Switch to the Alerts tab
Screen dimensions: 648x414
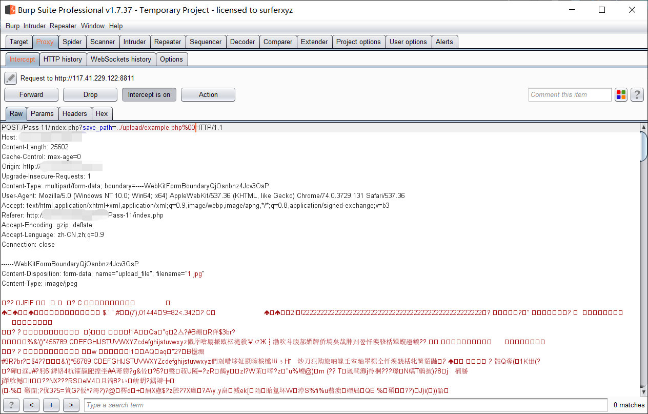pos(444,42)
